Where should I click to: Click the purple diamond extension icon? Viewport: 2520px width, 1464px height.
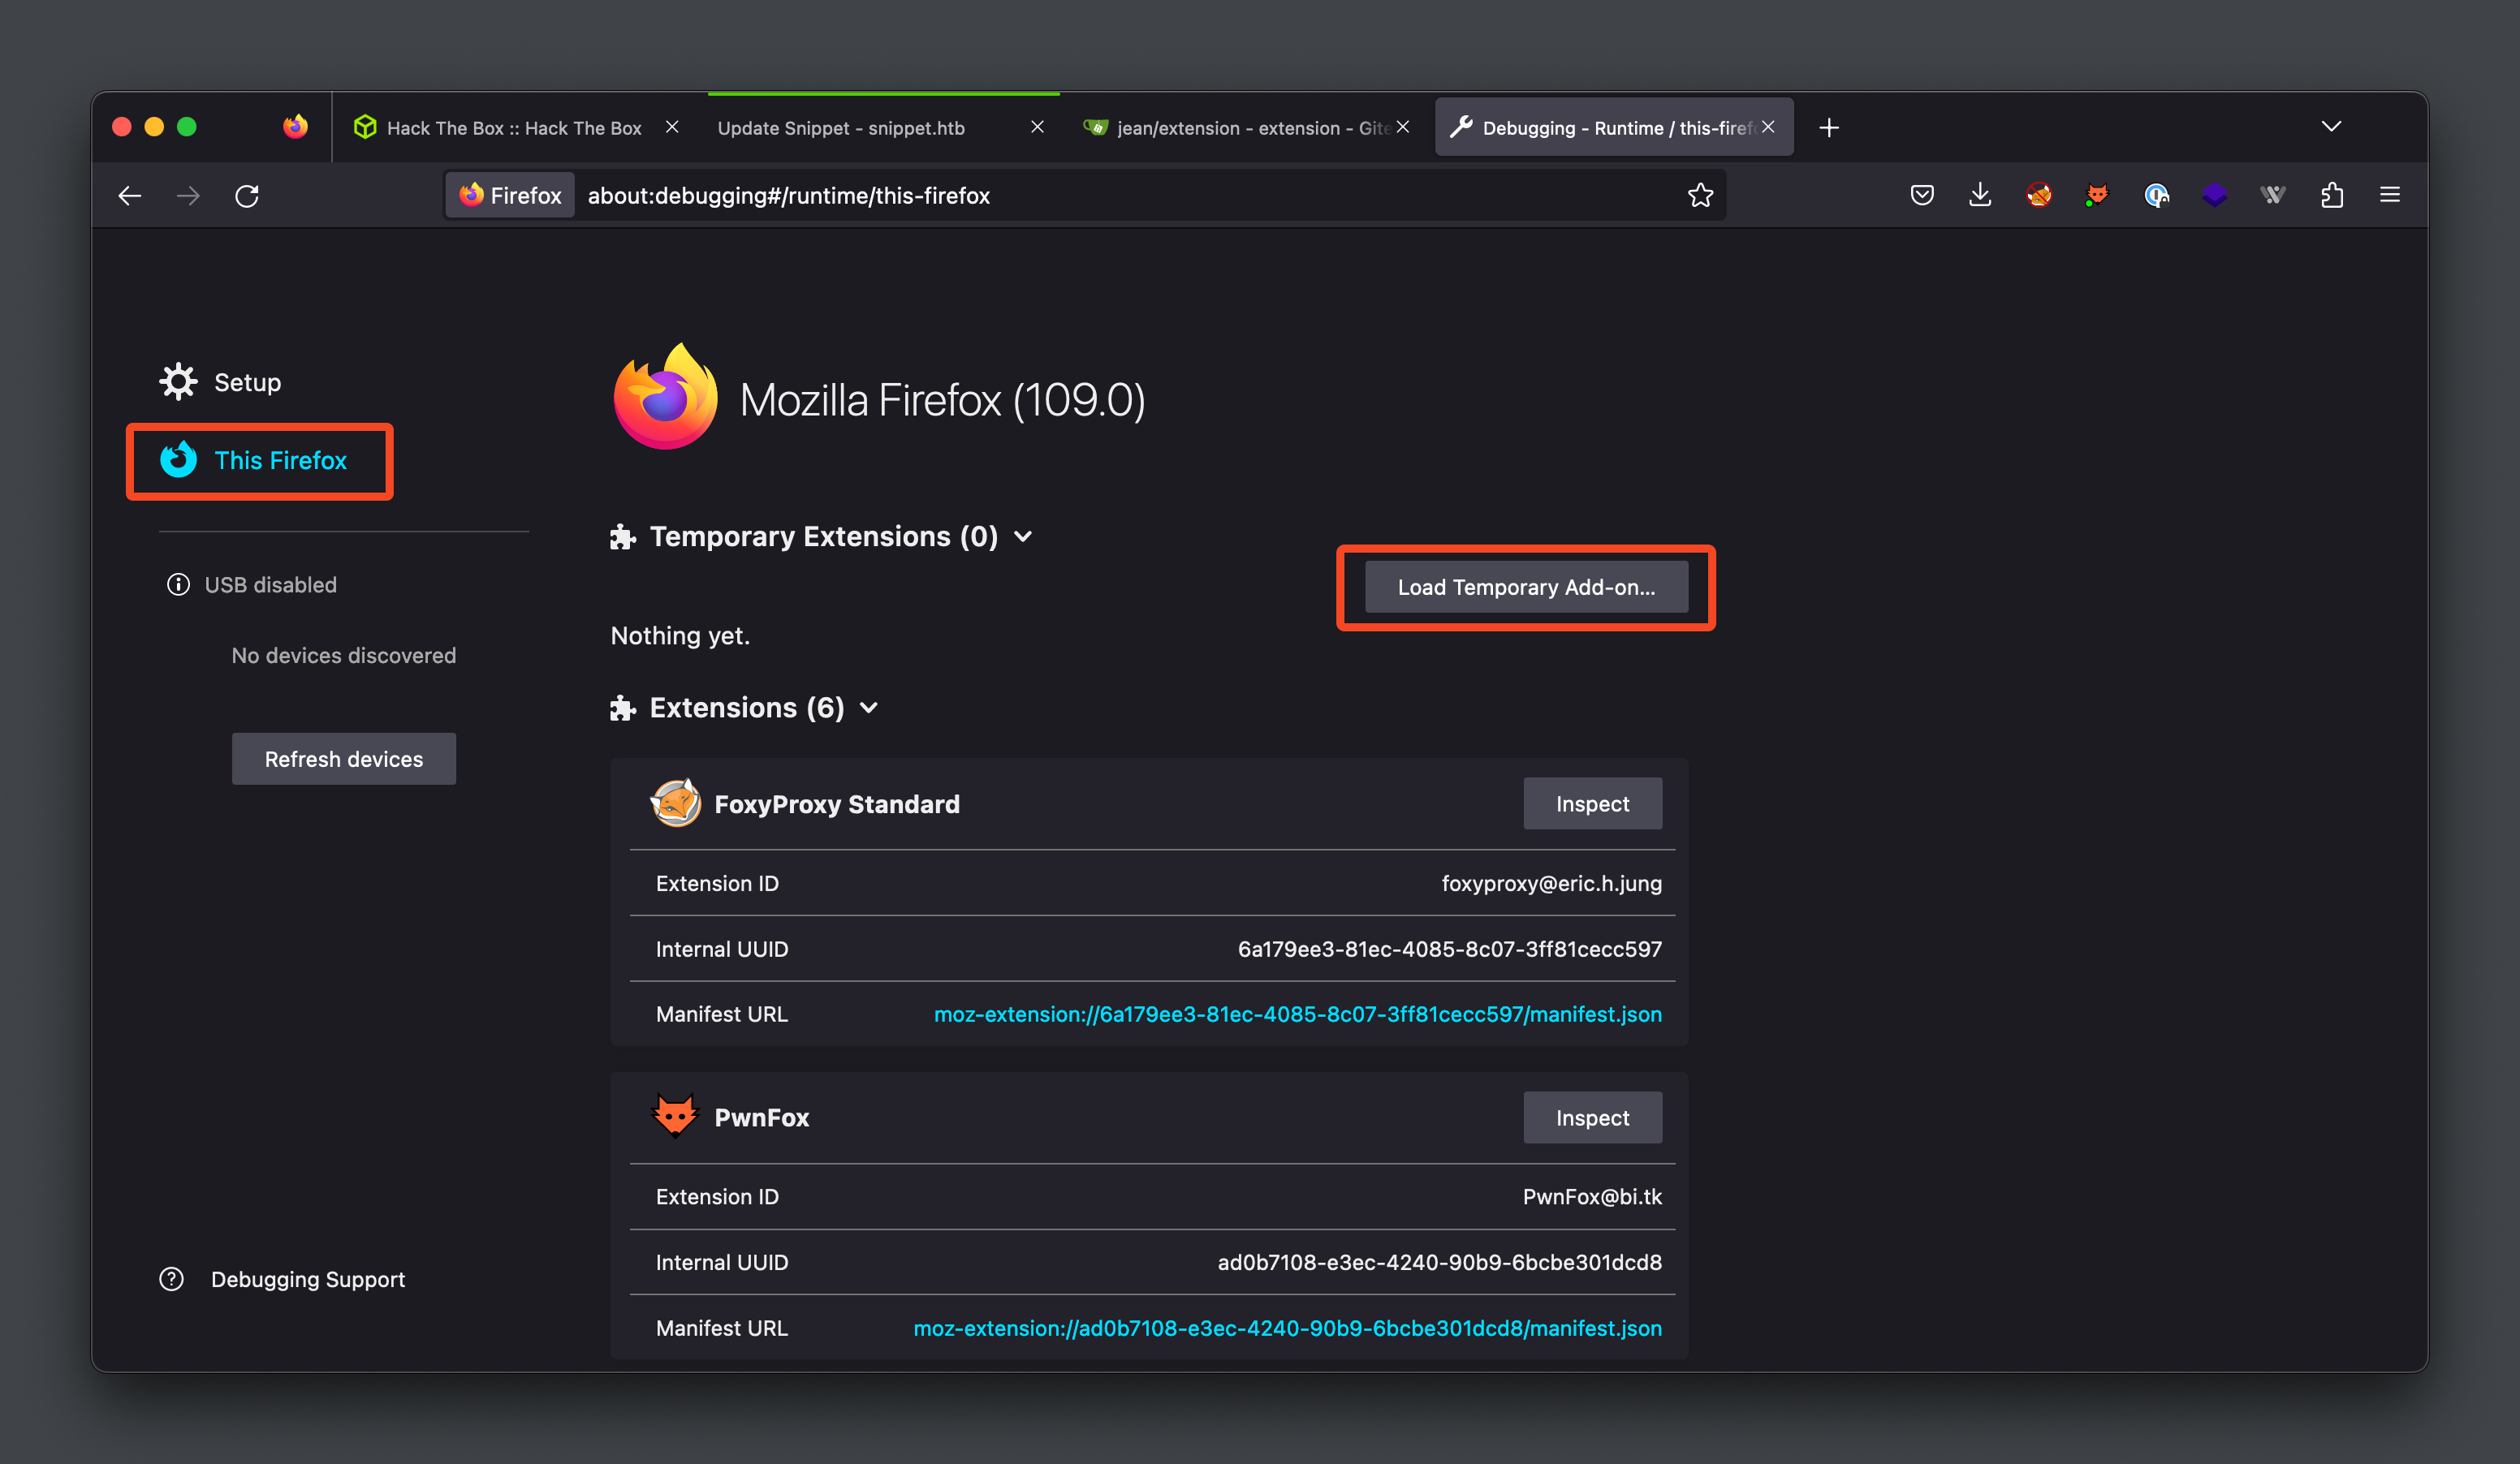2214,195
